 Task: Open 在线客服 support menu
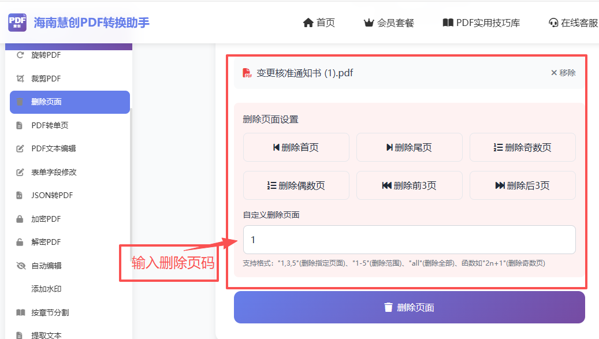click(x=573, y=23)
